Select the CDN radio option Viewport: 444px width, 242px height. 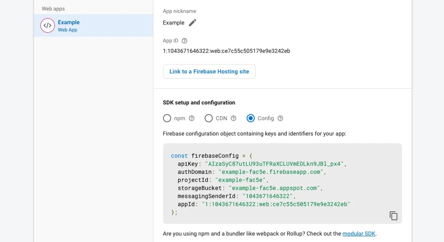209,118
